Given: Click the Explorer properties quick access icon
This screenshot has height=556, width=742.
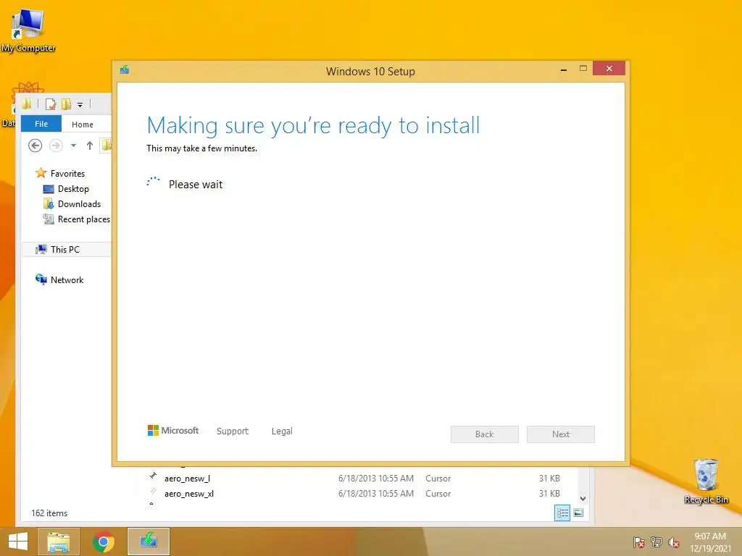Looking at the screenshot, I should [51, 104].
